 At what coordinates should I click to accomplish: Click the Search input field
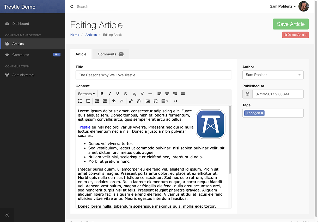point(97,7)
